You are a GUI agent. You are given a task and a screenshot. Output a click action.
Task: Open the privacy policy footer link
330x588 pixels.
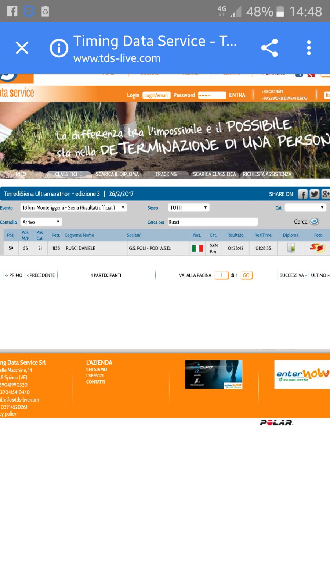point(8,414)
